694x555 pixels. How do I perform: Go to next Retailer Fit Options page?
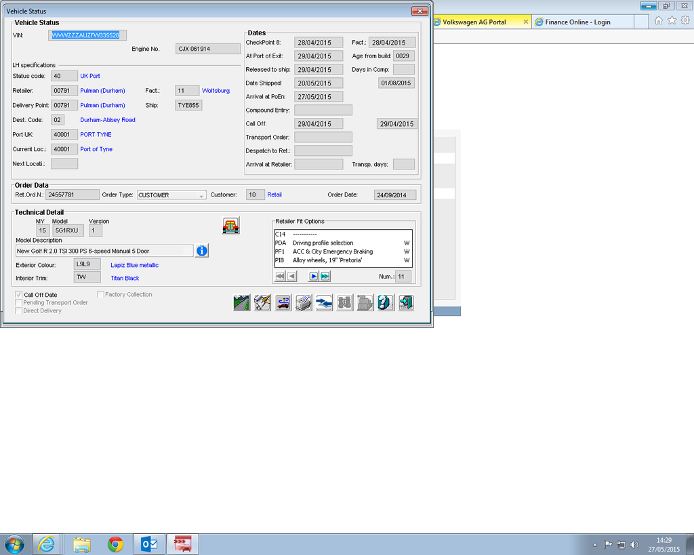pos(313,276)
